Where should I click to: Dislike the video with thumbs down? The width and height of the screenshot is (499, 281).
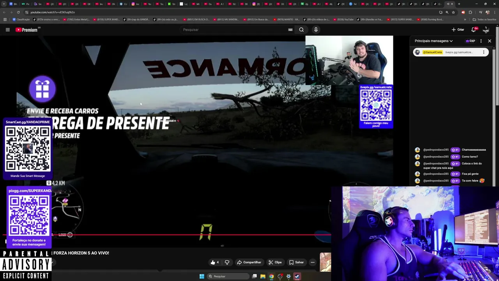pos(227,262)
